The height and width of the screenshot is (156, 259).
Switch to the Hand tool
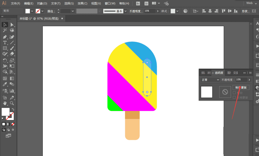pos(5,103)
